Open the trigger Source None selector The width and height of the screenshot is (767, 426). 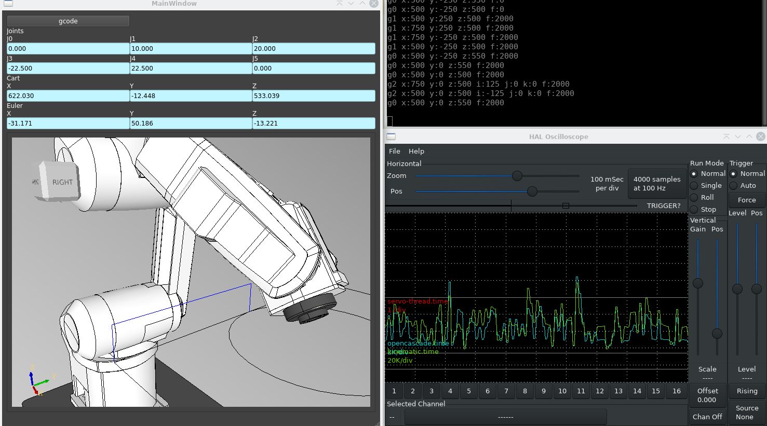click(747, 413)
